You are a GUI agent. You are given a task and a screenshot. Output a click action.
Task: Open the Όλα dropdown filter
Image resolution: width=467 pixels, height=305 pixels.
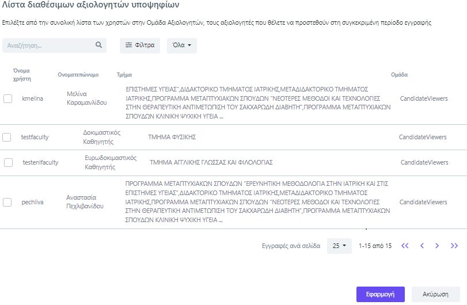click(x=182, y=45)
